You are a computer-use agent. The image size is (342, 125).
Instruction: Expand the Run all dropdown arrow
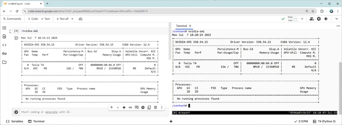pos(72,19)
